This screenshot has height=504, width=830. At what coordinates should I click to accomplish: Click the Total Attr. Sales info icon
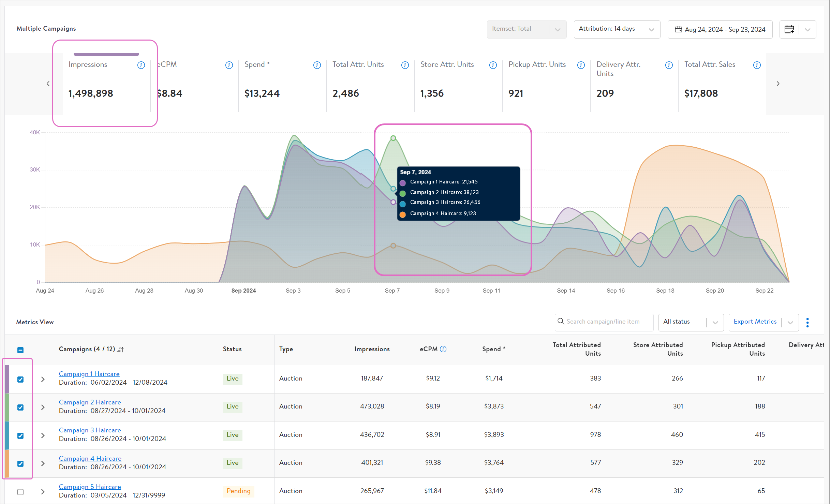(x=757, y=65)
